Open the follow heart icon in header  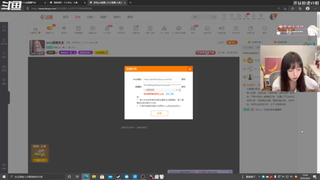(232, 16)
